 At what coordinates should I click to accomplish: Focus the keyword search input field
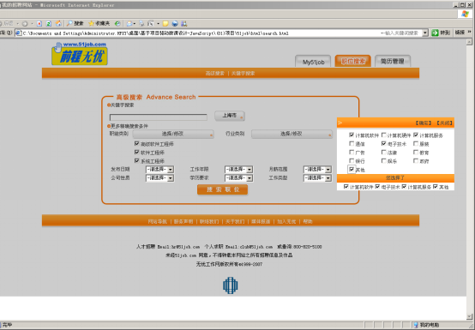click(x=158, y=117)
